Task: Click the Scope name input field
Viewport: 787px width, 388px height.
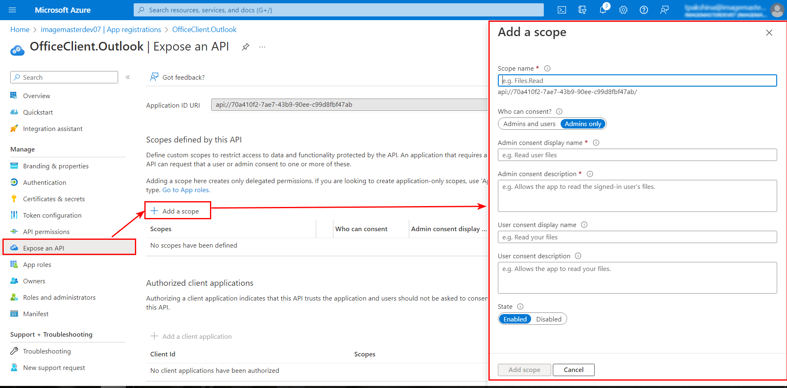Action: click(637, 80)
